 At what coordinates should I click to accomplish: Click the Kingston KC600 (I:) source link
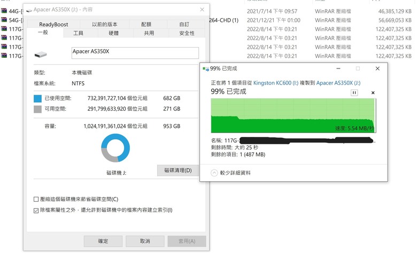point(276,83)
